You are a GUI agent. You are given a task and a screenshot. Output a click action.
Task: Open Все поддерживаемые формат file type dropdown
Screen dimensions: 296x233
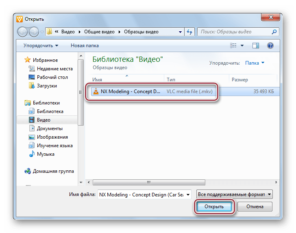tap(235, 194)
